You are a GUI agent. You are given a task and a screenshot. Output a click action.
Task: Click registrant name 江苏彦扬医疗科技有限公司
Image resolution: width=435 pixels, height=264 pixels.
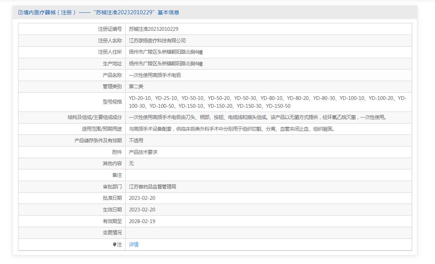click(x=157, y=41)
